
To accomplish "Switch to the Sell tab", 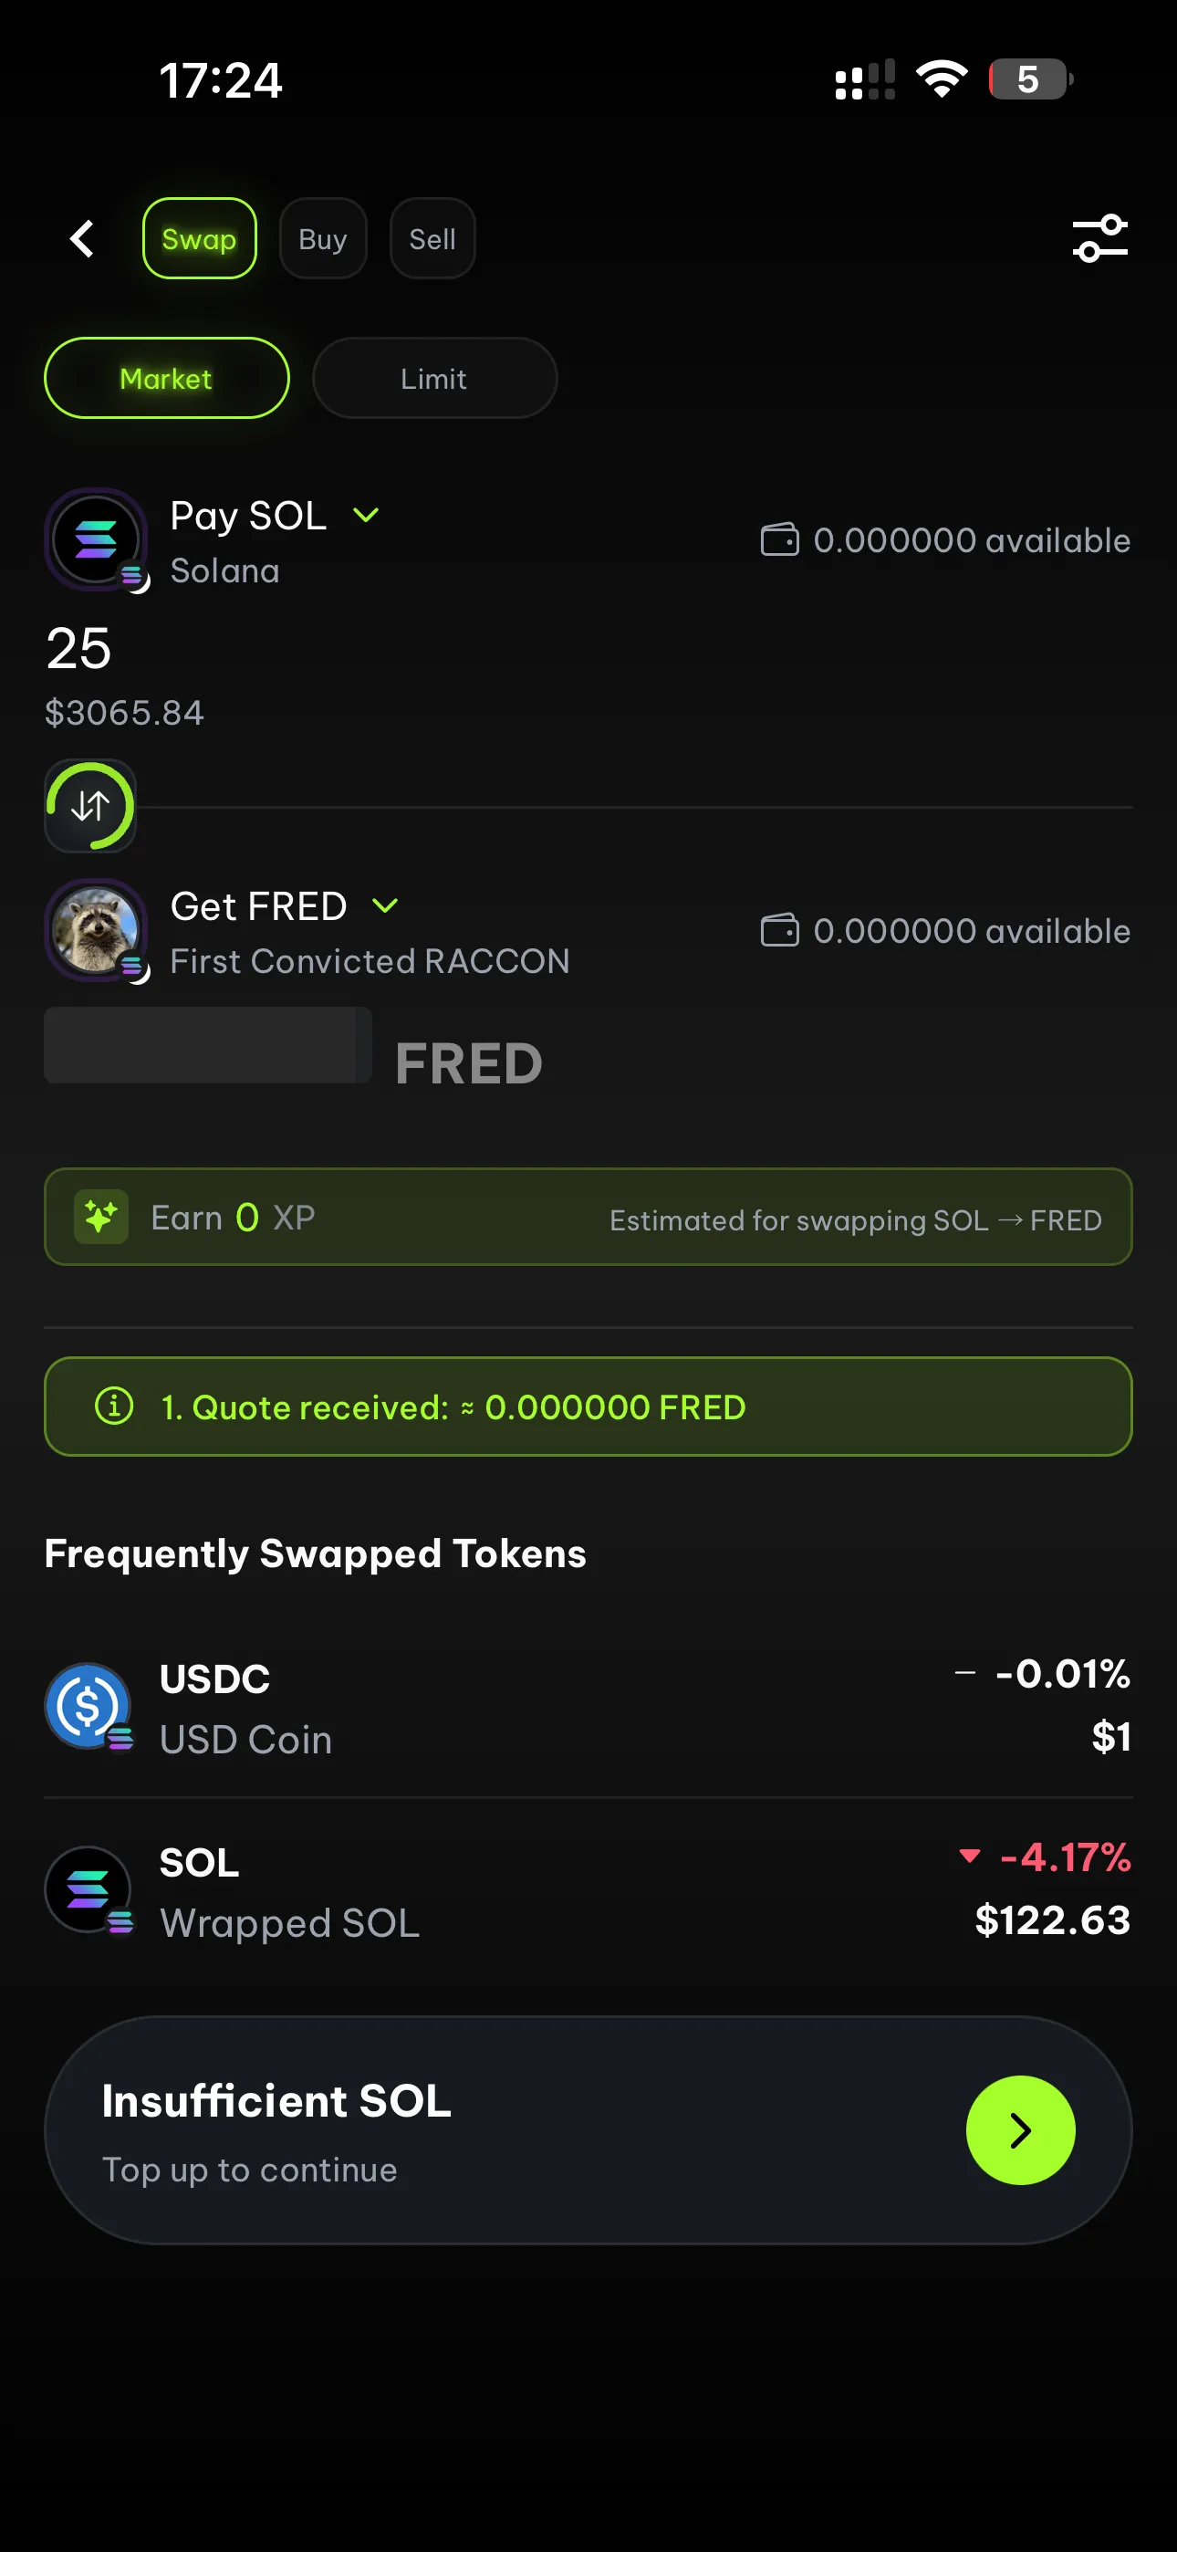I will coord(432,239).
